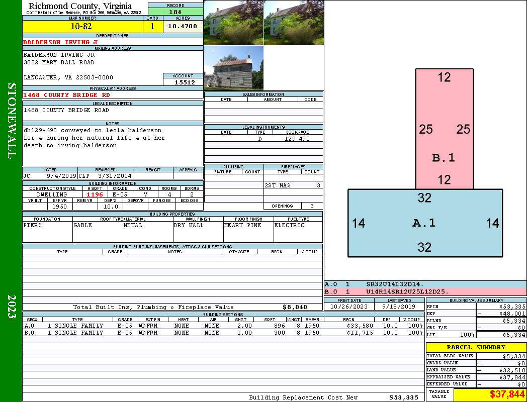Click foundation value PIERS
This screenshot has height=402, width=528.
coord(32,225)
